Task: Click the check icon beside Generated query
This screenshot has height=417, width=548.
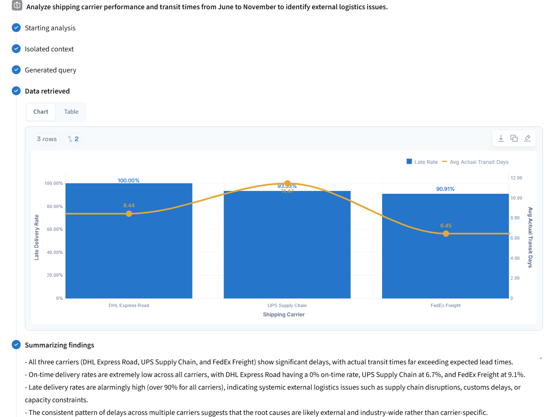Action: [x=16, y=70]
